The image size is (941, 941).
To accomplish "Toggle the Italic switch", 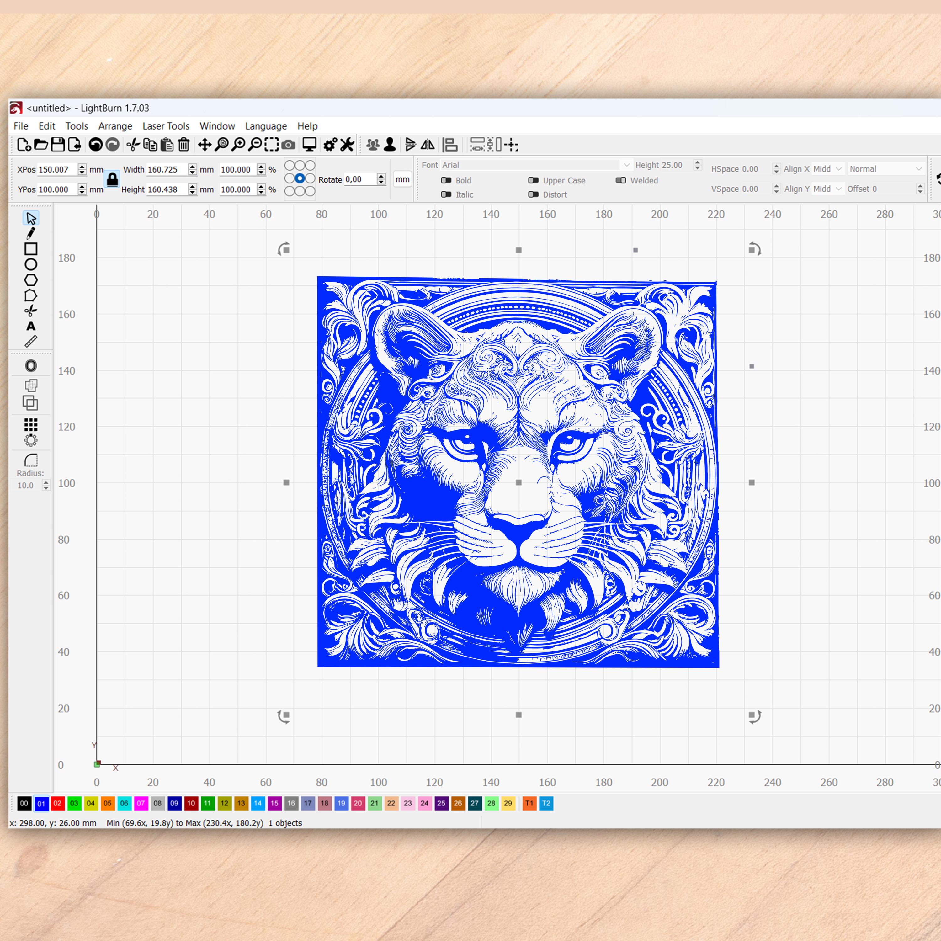I will [446, 194].
